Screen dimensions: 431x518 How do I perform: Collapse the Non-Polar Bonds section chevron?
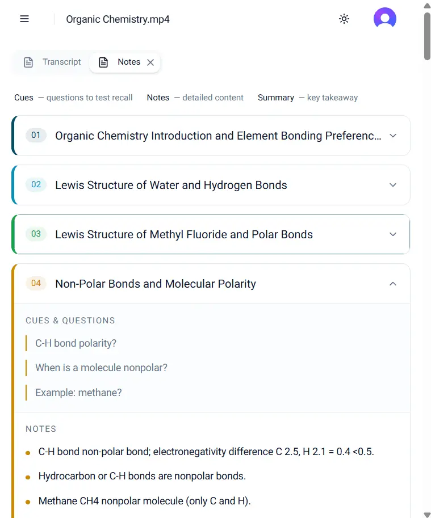(x=392, y=284)
